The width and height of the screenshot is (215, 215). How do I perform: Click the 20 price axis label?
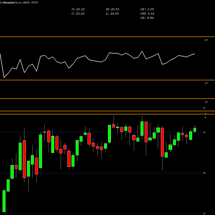pos(204,173)
